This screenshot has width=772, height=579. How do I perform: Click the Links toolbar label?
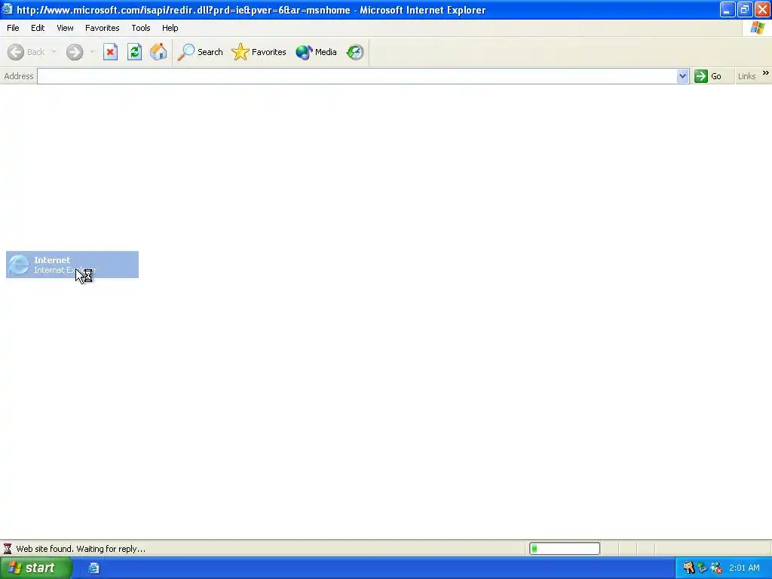(746, 76)
